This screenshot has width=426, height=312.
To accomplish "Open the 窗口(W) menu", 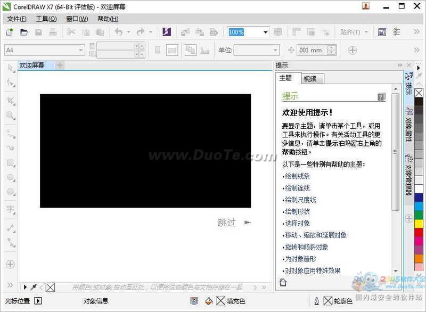I will click(77, 19).
